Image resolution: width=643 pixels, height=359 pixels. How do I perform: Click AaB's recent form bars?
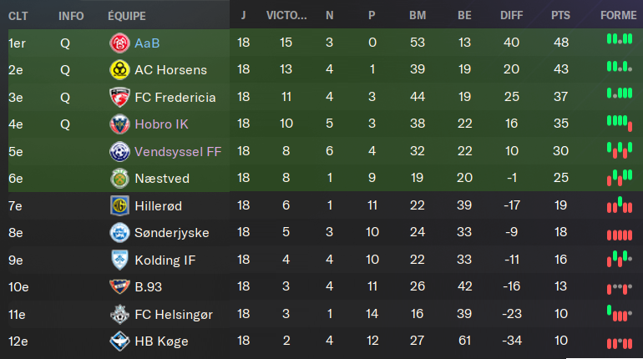pos(620,39)
